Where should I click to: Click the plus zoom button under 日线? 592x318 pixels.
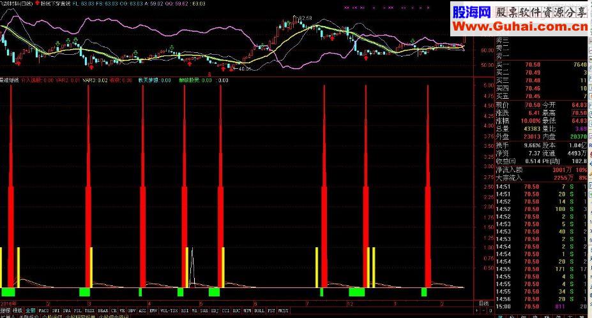(477, 311)
